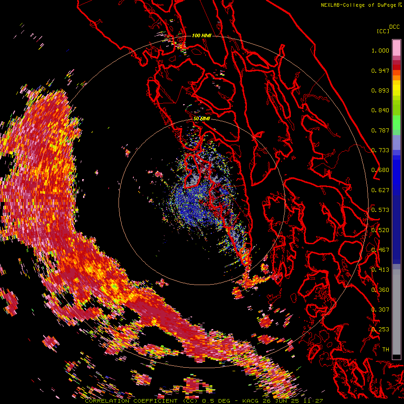The image size is (404, 404).
Task: Click the DCC label above the color scale
Action: tap(394, 27)
